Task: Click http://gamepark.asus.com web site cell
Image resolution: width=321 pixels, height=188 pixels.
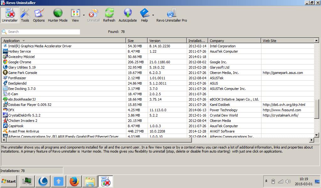Action: (x=283, y=73)
